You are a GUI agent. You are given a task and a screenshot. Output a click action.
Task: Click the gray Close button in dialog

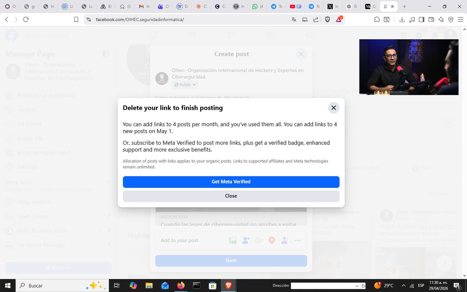click(231, 196)
